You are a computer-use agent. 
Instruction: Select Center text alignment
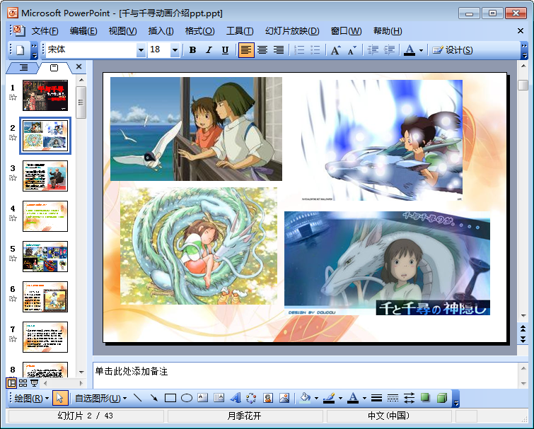[x=262, y=50]
